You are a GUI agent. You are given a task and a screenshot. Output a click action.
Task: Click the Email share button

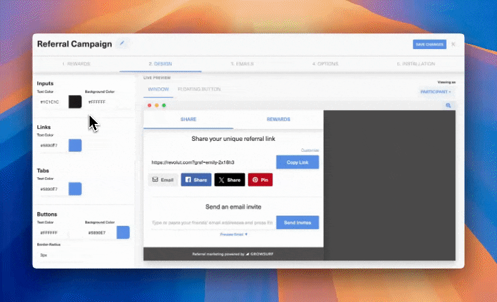pyautogui.click(x=163, y=179)
